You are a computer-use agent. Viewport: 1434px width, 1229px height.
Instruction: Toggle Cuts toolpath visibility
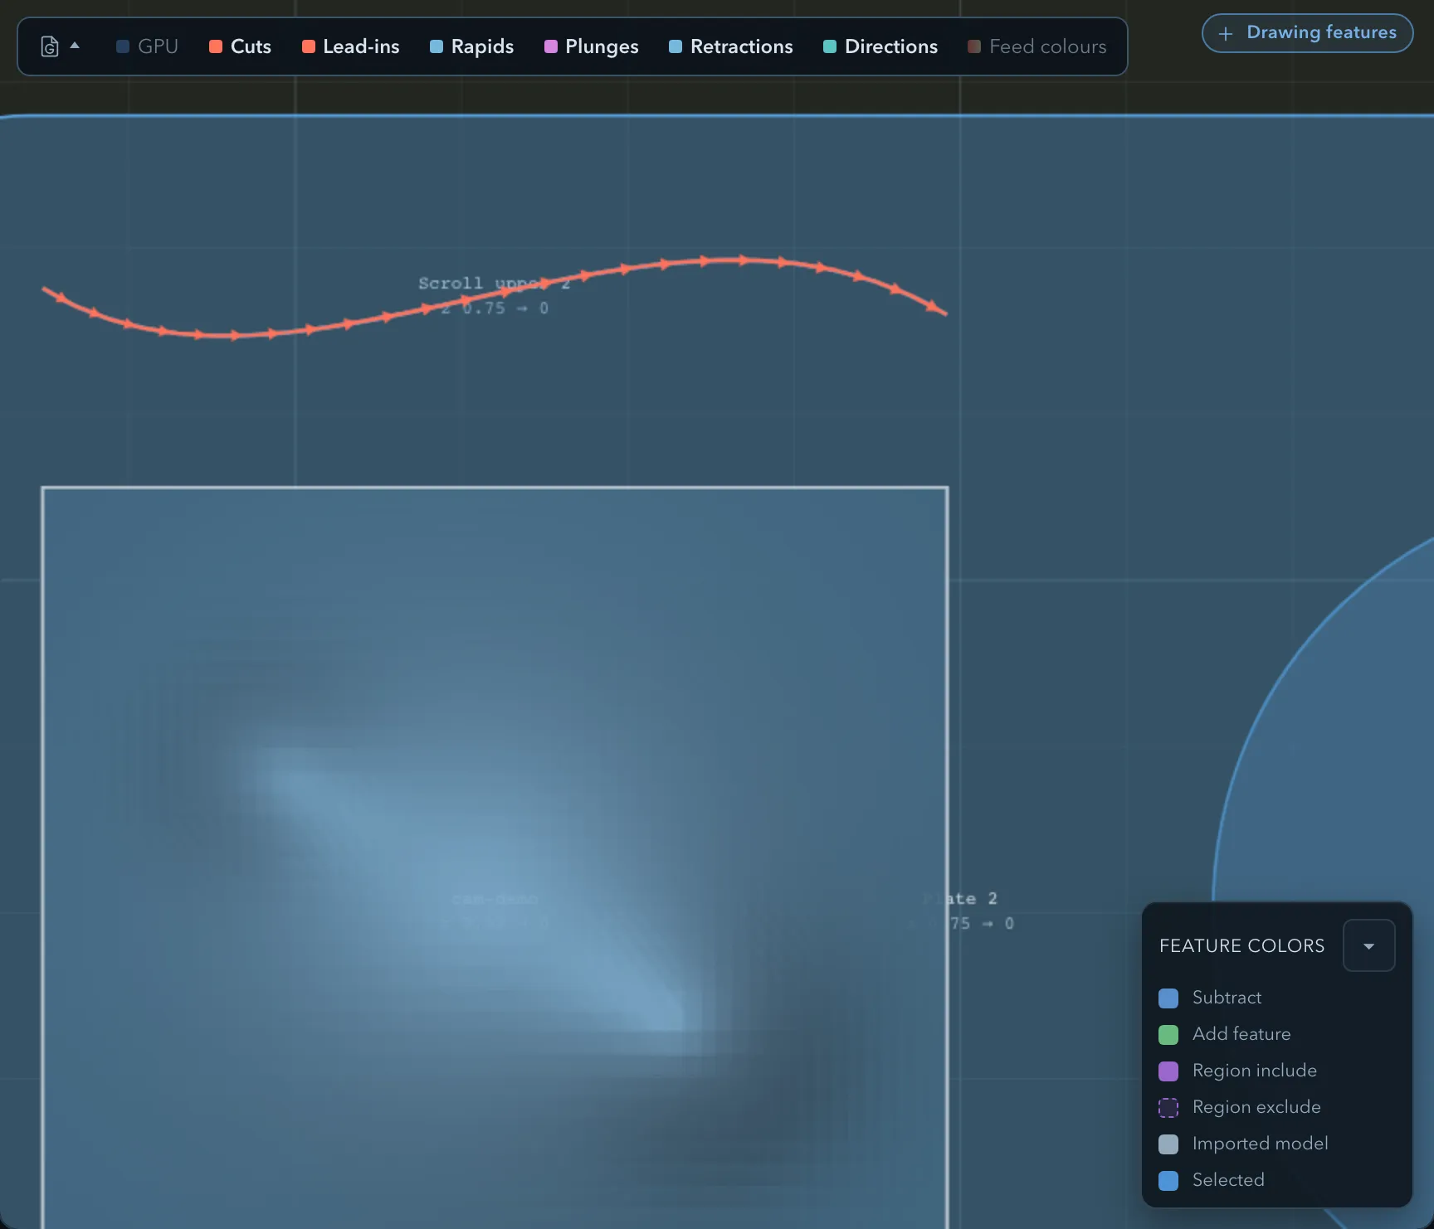tap(240, 46)
